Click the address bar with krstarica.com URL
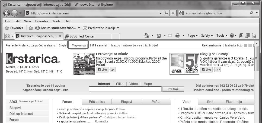The width and height of the screenshot is (262, 123). point(94,13)
